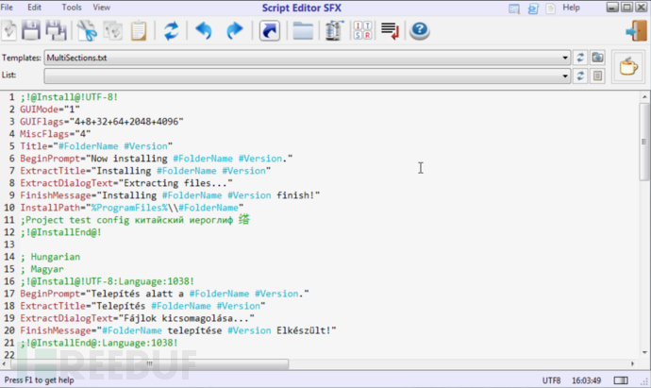Click line 3 GUIFlags value
Viewport: 651px width, 388px height.
128,122
